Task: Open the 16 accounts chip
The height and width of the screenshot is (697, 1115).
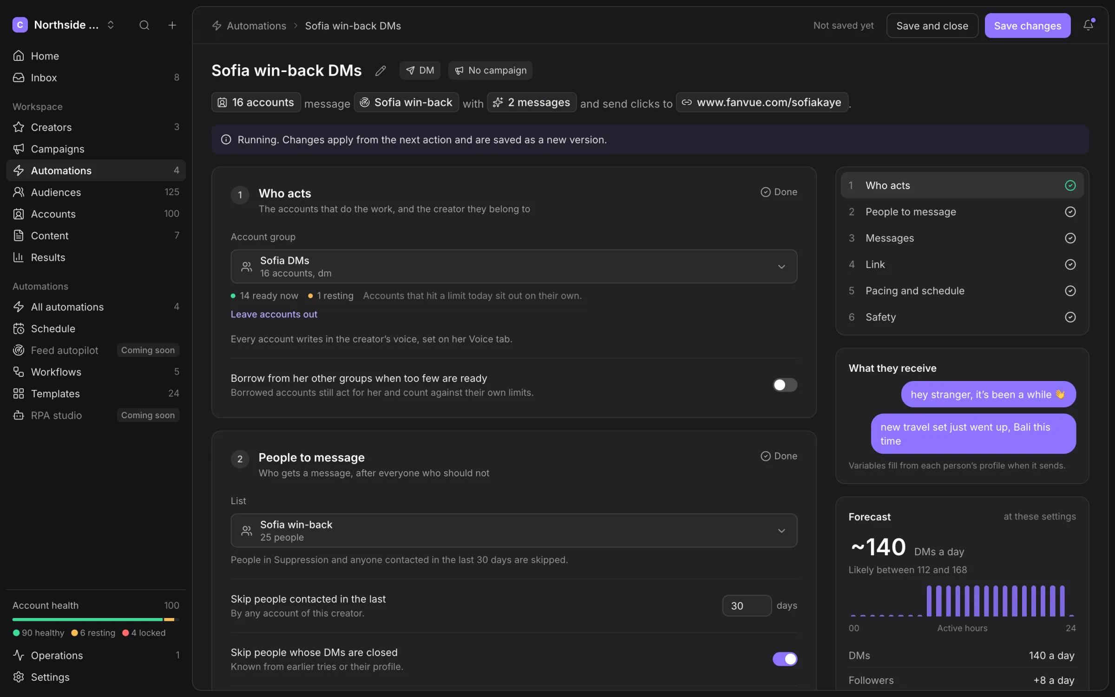Action: [x=256, y=102]
